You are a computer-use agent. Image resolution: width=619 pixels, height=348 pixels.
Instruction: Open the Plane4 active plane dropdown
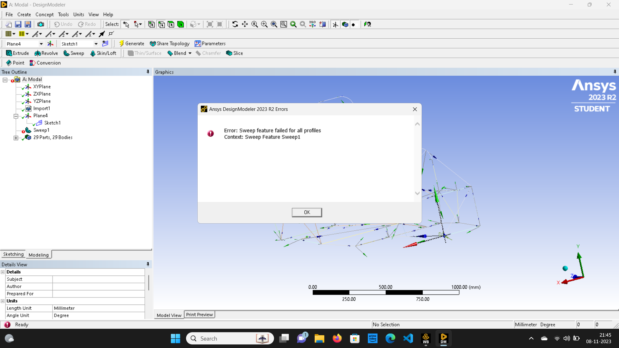coord(41,44)
